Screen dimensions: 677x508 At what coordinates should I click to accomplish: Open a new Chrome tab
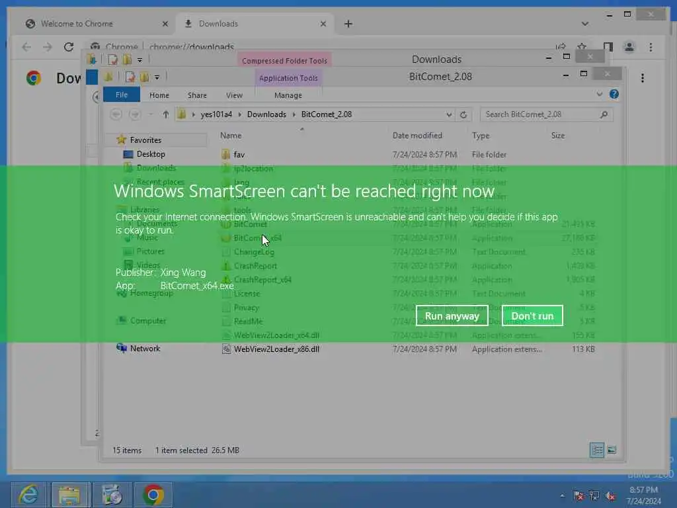pos(348,24)
